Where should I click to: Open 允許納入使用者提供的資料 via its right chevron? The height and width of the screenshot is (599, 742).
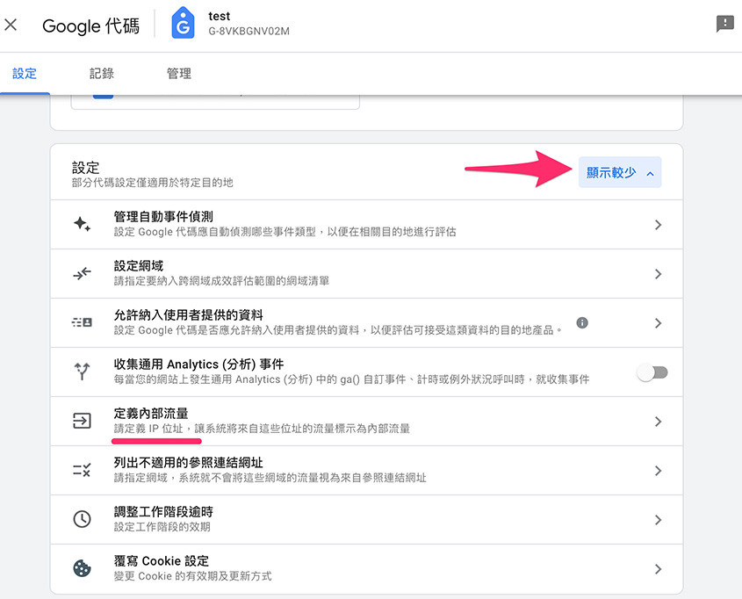tap(658, 323)
